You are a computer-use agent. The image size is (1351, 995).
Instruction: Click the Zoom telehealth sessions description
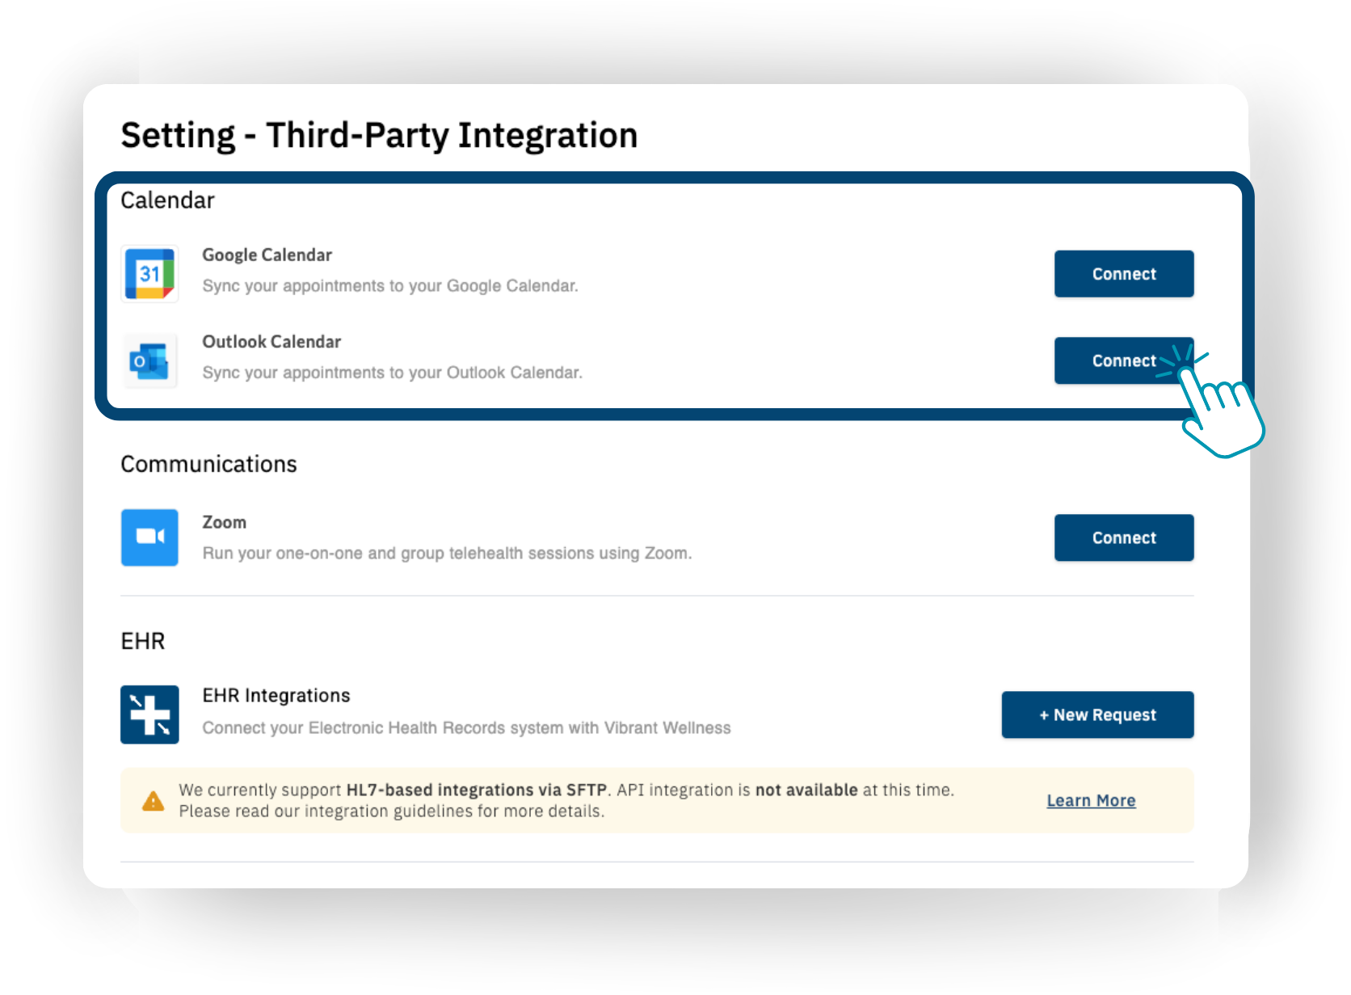(447, 553)
